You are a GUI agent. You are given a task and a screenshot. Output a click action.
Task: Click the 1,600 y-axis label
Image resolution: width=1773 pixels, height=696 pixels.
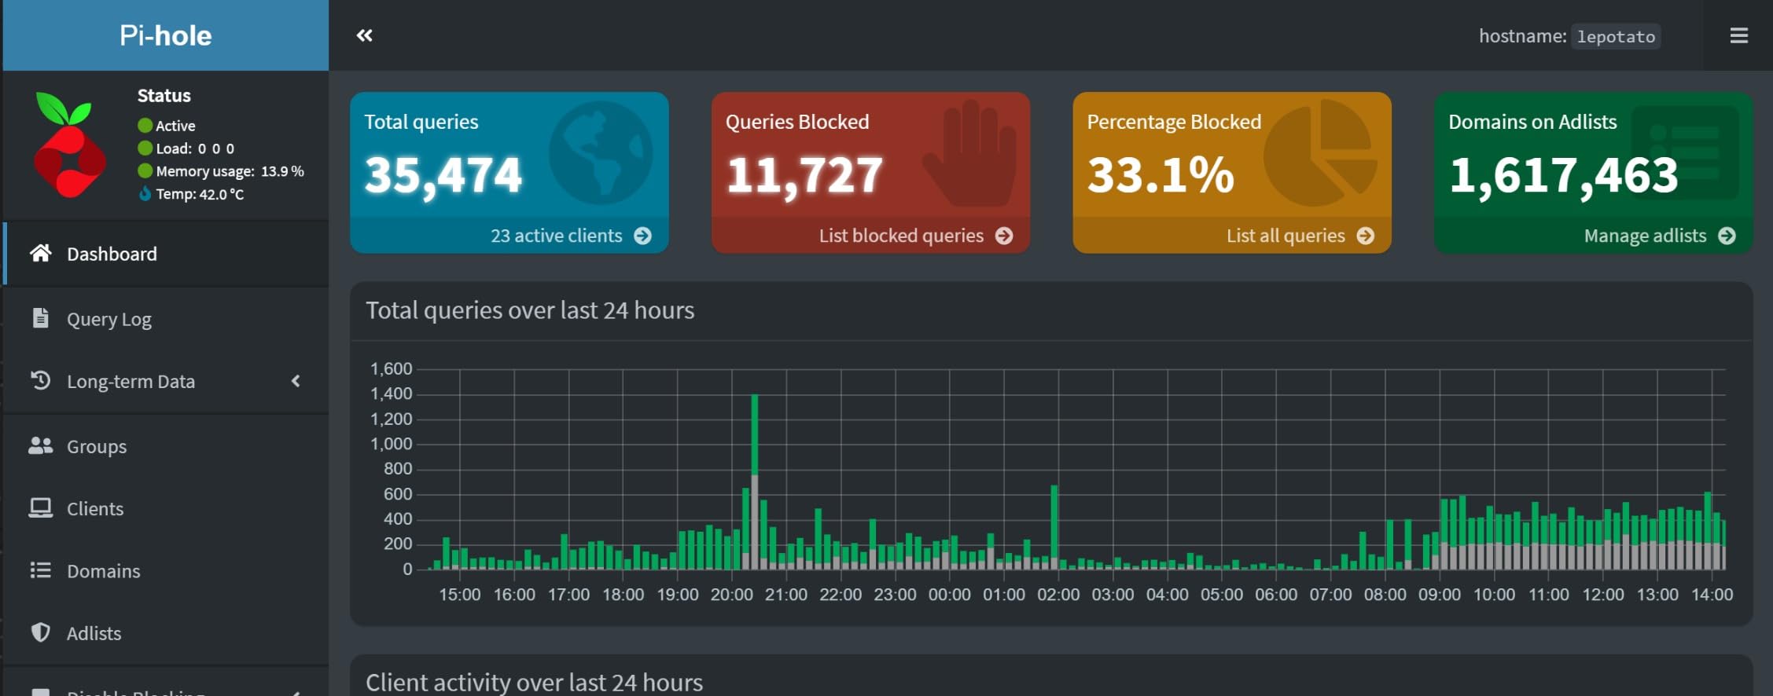[x=391, y=368]
